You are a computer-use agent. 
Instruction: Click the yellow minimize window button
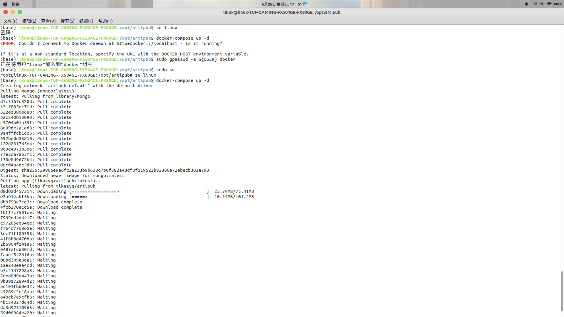pyautogui.click(x=13, y=12)
